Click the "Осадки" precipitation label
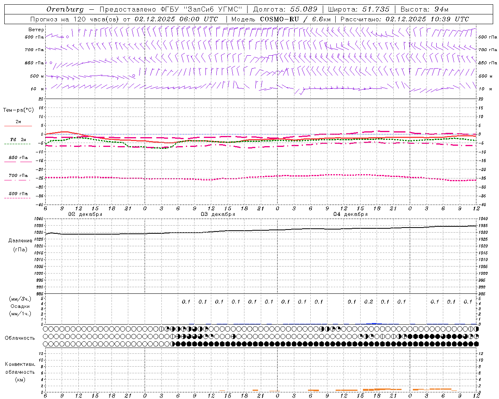 [20, 306]
